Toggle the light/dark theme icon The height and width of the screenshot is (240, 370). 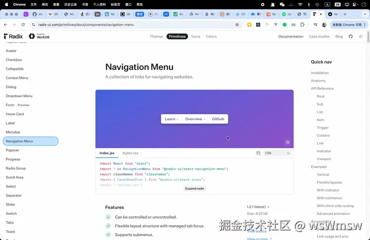[360, 36]
